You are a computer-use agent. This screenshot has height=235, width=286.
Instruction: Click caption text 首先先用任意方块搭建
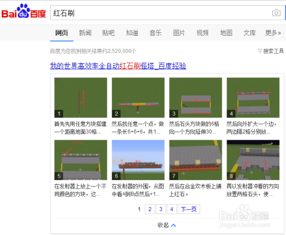click(x=80, y=124)
